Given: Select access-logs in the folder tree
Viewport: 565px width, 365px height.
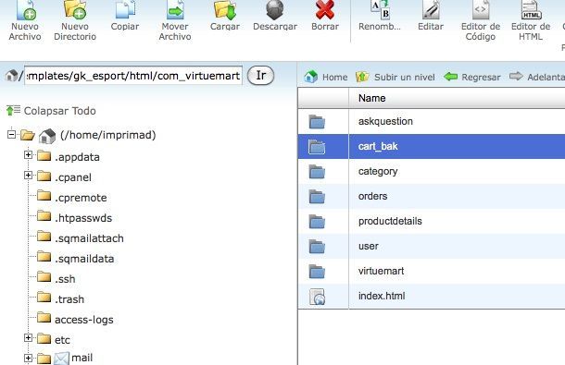Looking at the screenshot, I should coord(84,320).
